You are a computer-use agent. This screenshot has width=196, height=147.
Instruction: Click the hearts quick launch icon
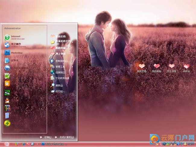coord(28,144)
